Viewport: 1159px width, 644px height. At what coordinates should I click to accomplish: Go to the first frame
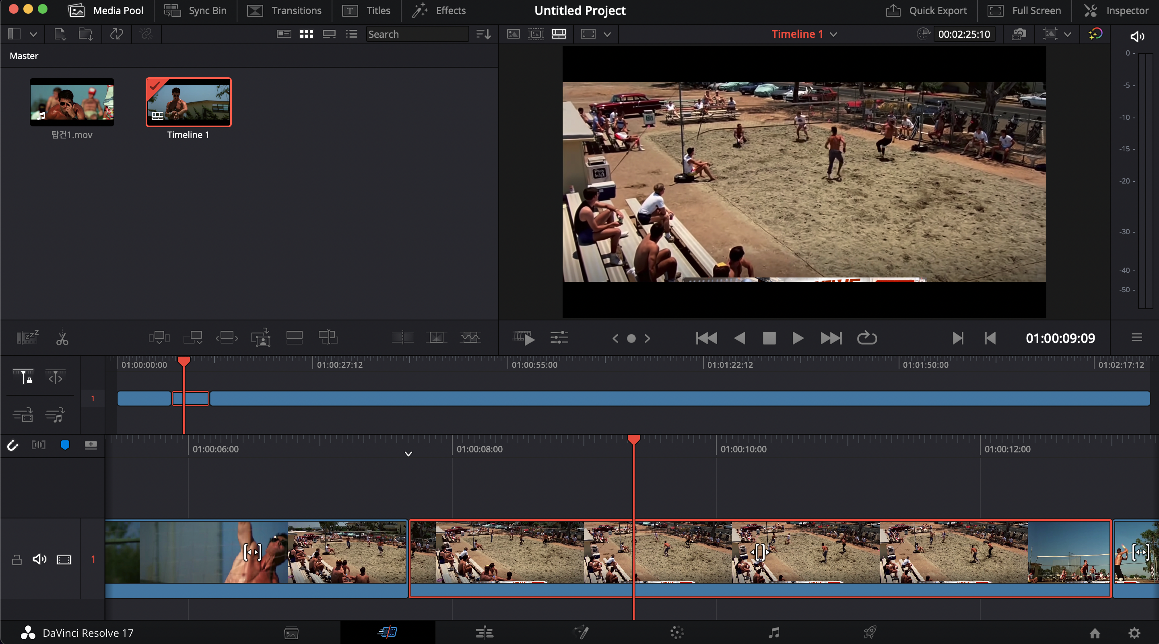(x=706, y=338)
